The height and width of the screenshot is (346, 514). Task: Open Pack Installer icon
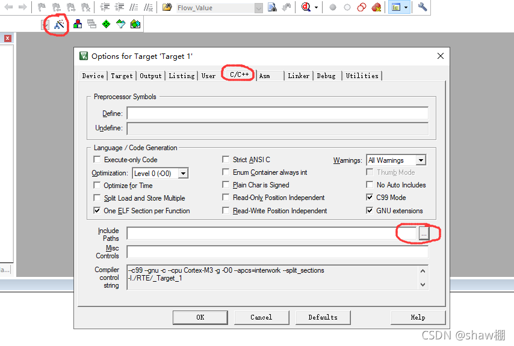coord(135,24)
